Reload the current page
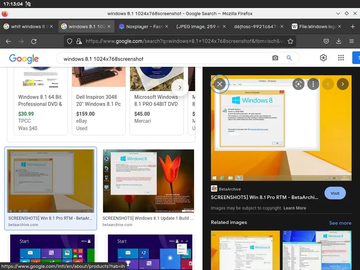The image size is (360, 270). (x=34, y=41)
